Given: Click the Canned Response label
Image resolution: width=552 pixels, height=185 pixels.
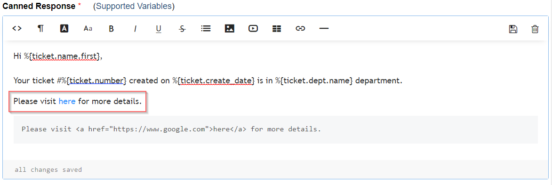Looking at the screenshot, I should coord(39,6).
